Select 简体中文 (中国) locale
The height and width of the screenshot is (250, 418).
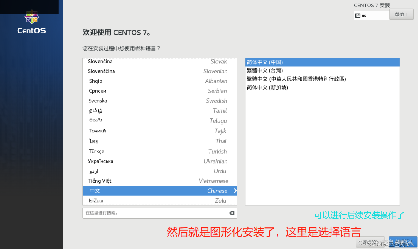pos(322,62)
